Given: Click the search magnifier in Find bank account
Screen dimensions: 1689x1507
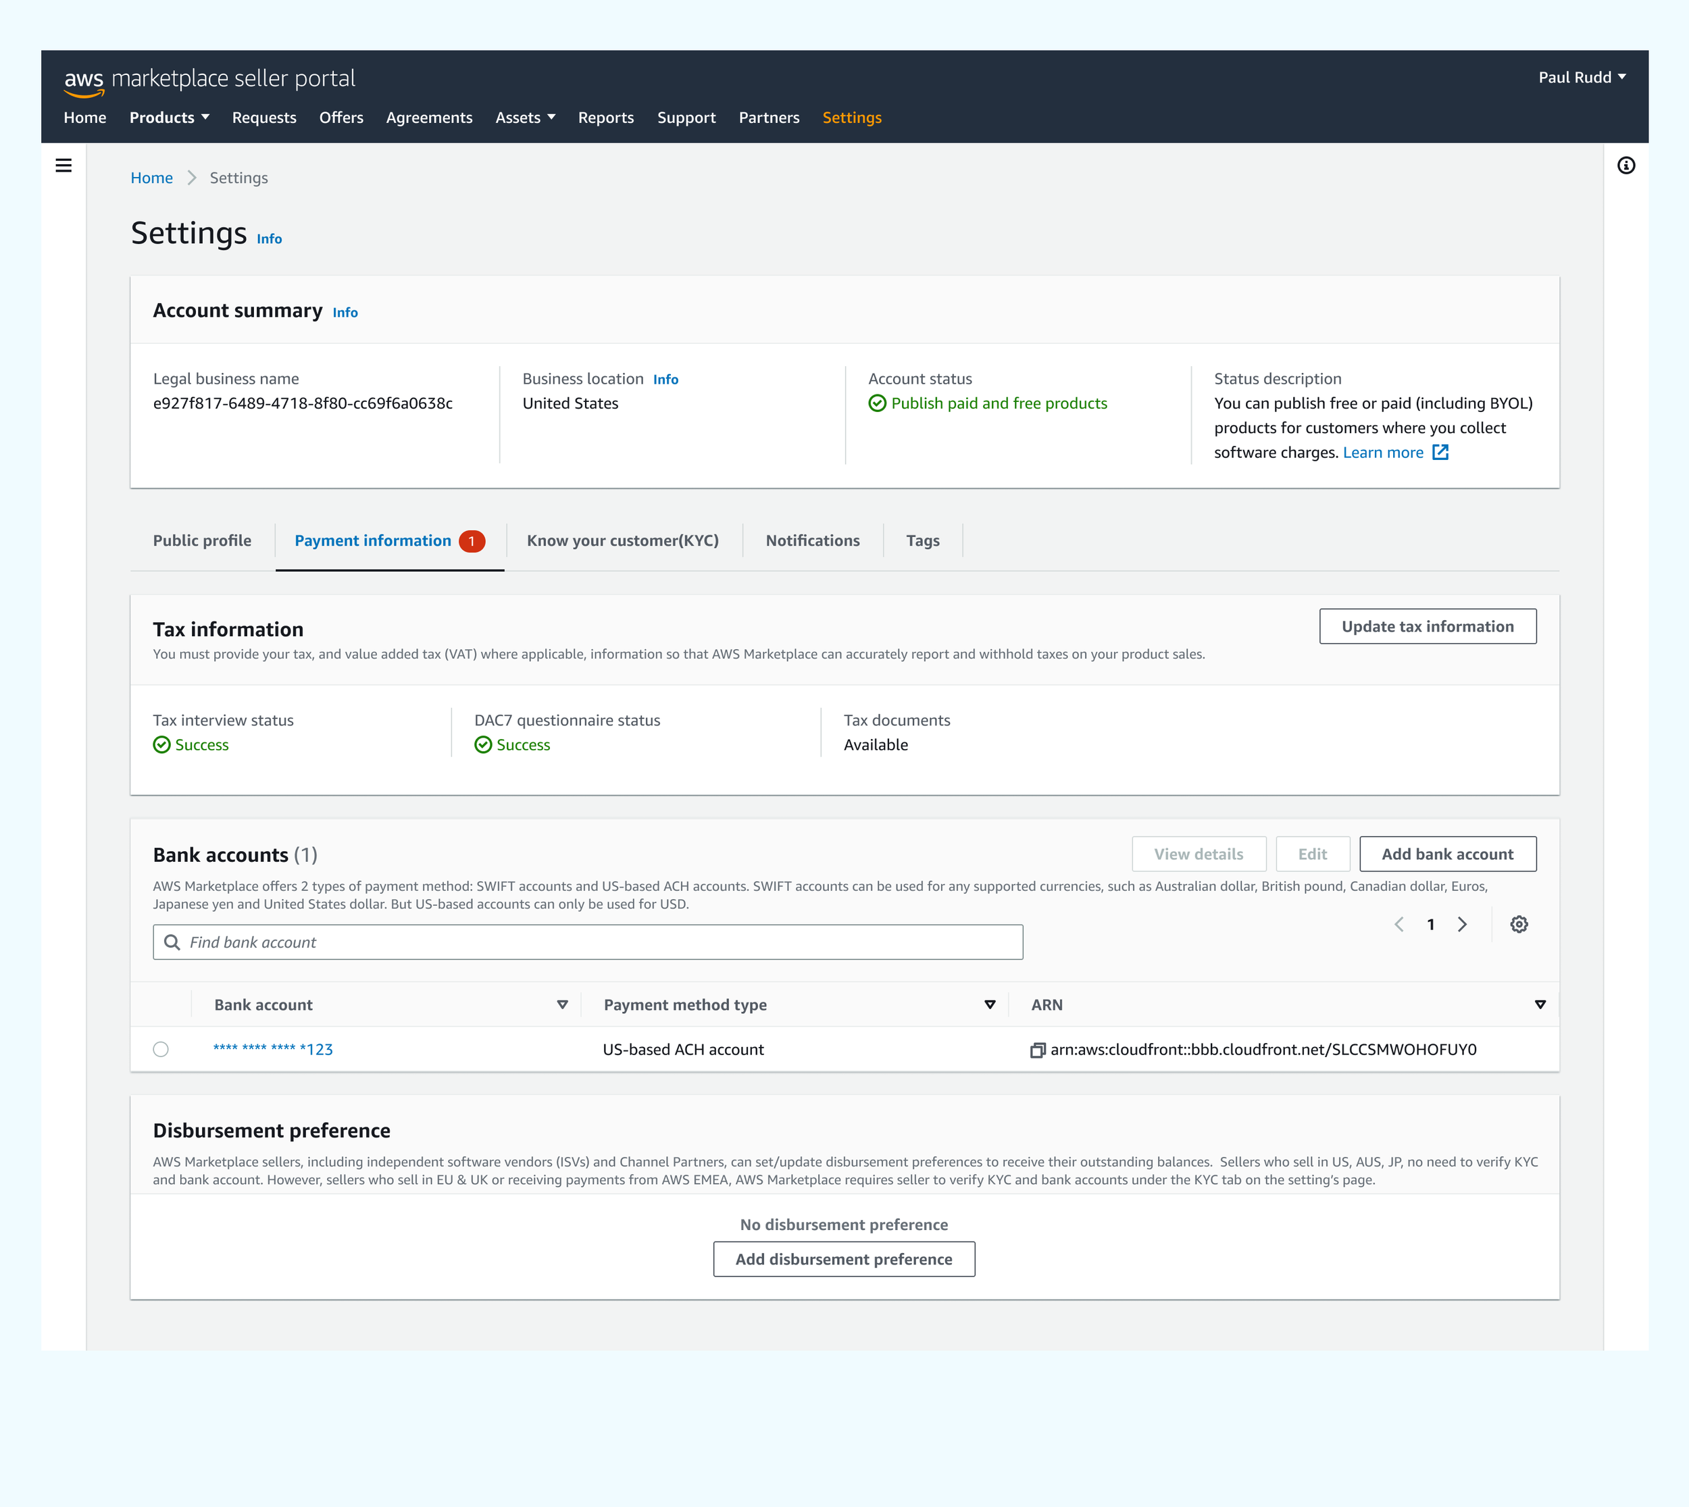Looking at the screenshot, I should click(x=172, y=942).
